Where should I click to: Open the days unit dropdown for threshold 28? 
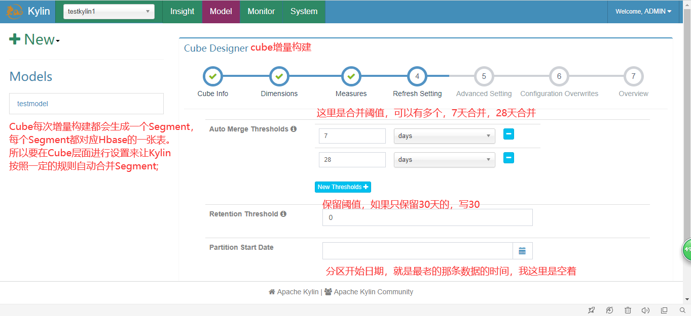coord(445,160)
